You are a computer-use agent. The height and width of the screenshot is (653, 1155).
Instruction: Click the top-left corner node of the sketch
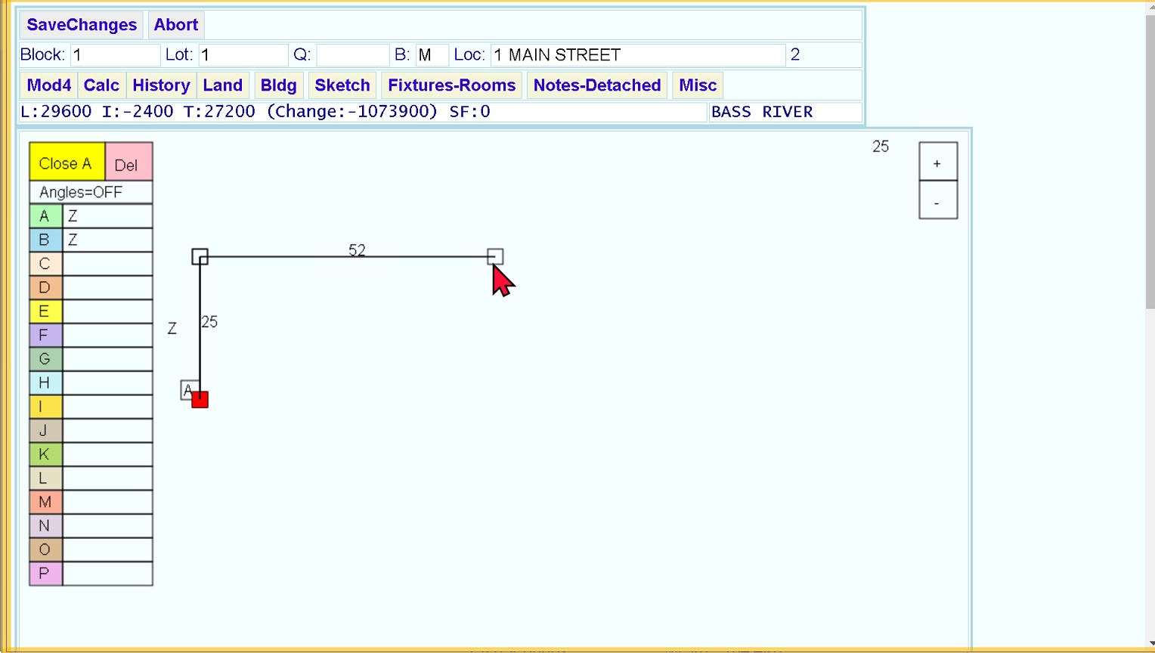click(200, 257)
